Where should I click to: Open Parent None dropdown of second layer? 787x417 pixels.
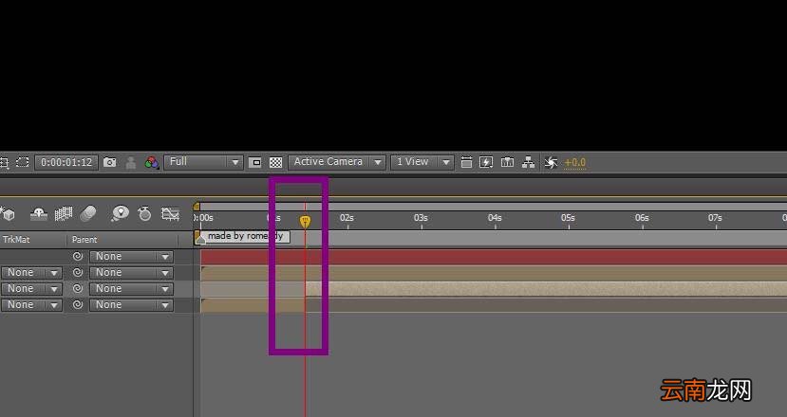[132, 273]
